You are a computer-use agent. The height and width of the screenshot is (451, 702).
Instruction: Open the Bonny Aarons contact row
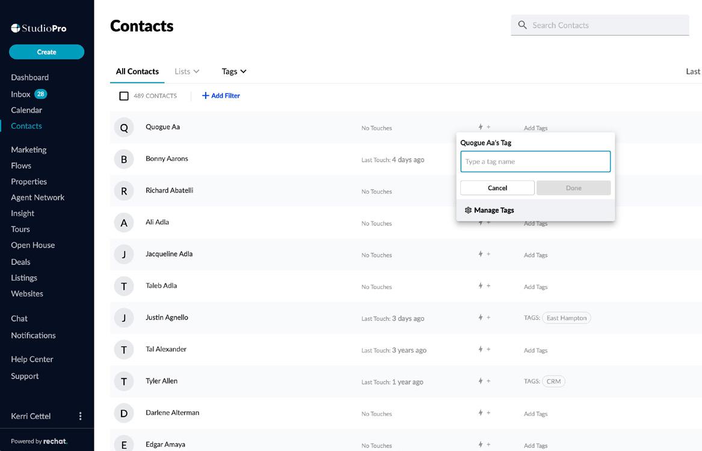405,159
